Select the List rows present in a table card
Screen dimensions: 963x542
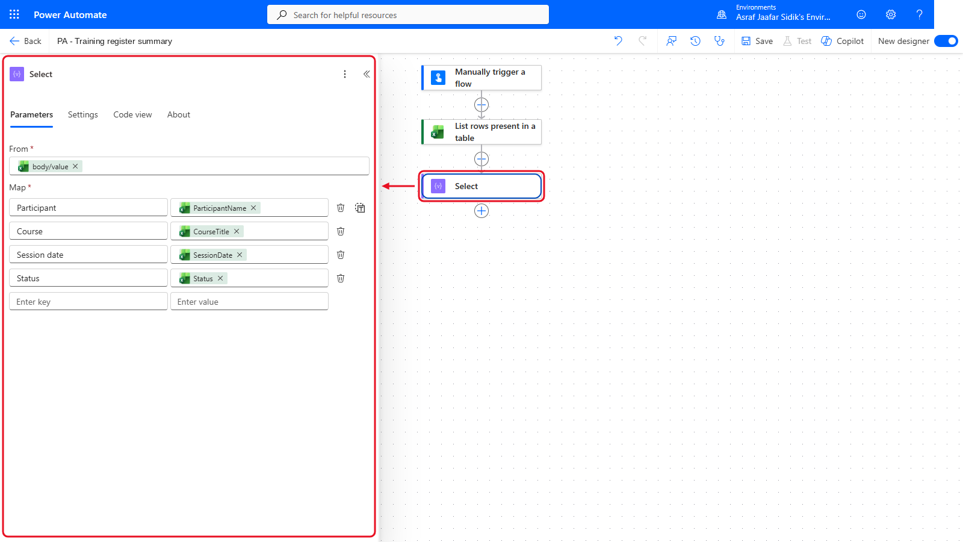tap(482, 132)
